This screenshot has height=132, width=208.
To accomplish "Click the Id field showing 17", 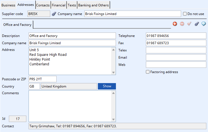I will tap(17, 119).
